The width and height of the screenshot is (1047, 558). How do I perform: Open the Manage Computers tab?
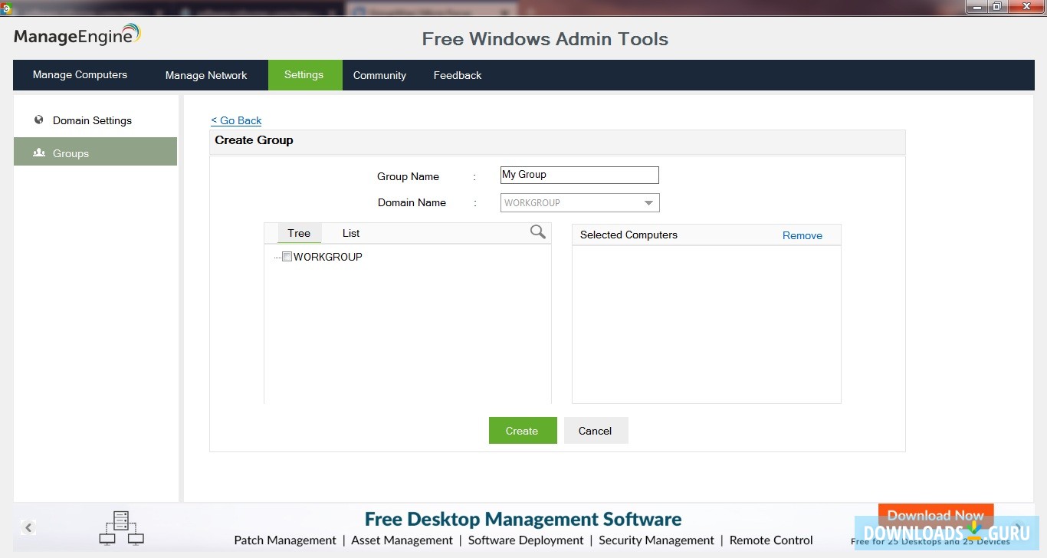[x=80, y=75]
